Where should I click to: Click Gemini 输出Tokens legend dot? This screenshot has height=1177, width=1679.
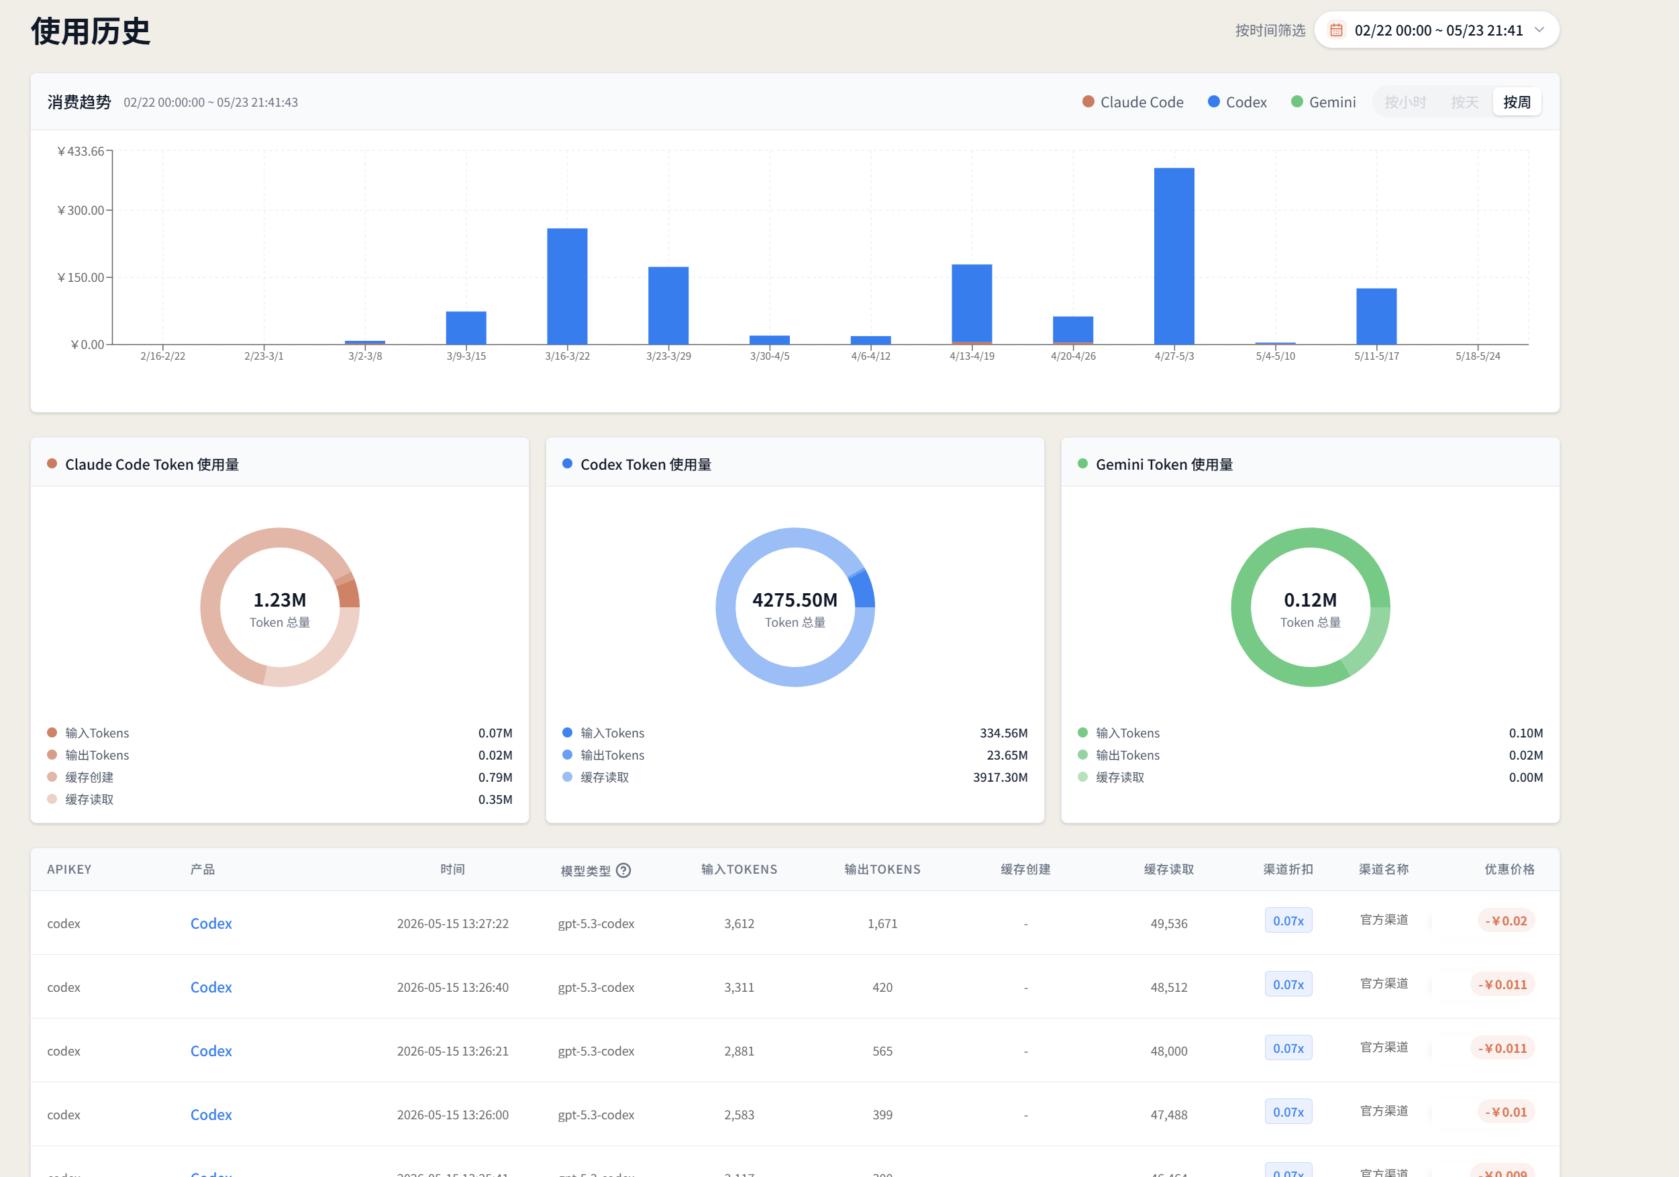(x=1083, y=755)
